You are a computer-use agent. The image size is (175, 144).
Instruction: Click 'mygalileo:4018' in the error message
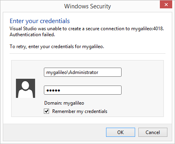coord(147,29)
